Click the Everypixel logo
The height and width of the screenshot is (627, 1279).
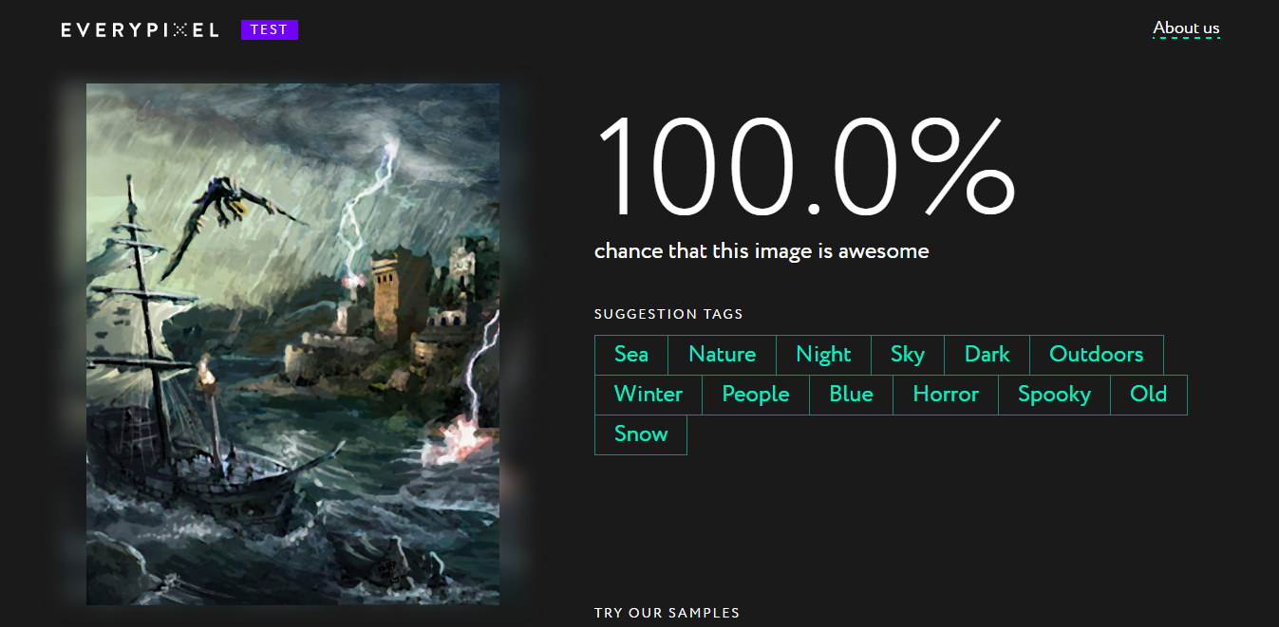click(141, 30)
